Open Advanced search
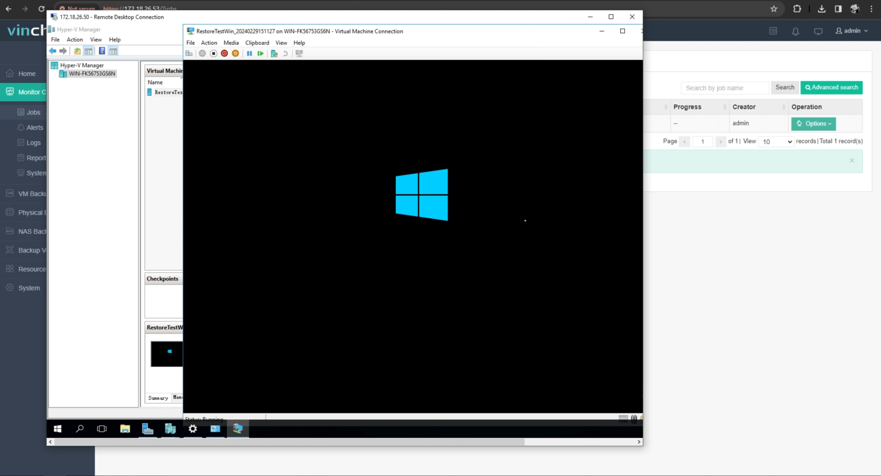The image size is (881, 476). click(x=831, y=87)
